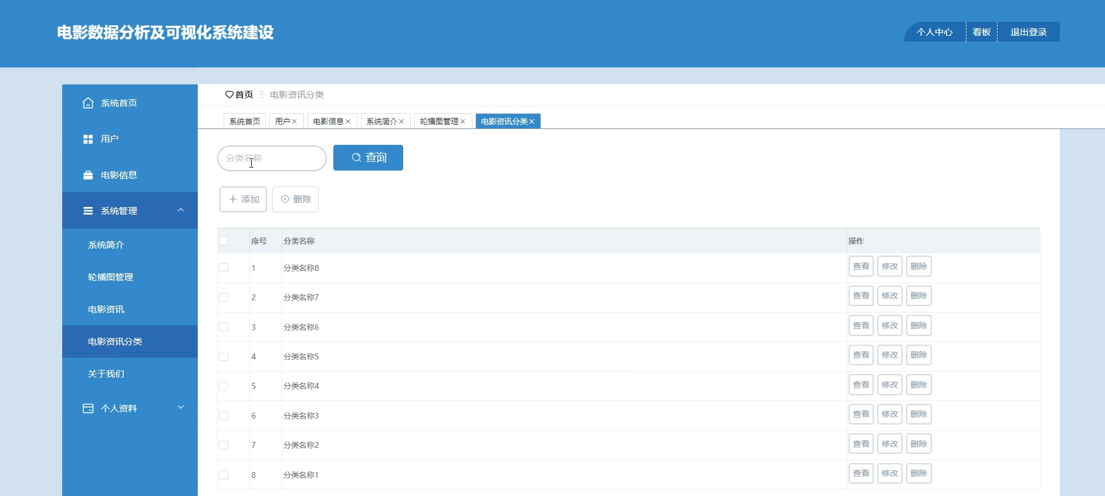Click the grid icon next to 用户

click(88, 139)
